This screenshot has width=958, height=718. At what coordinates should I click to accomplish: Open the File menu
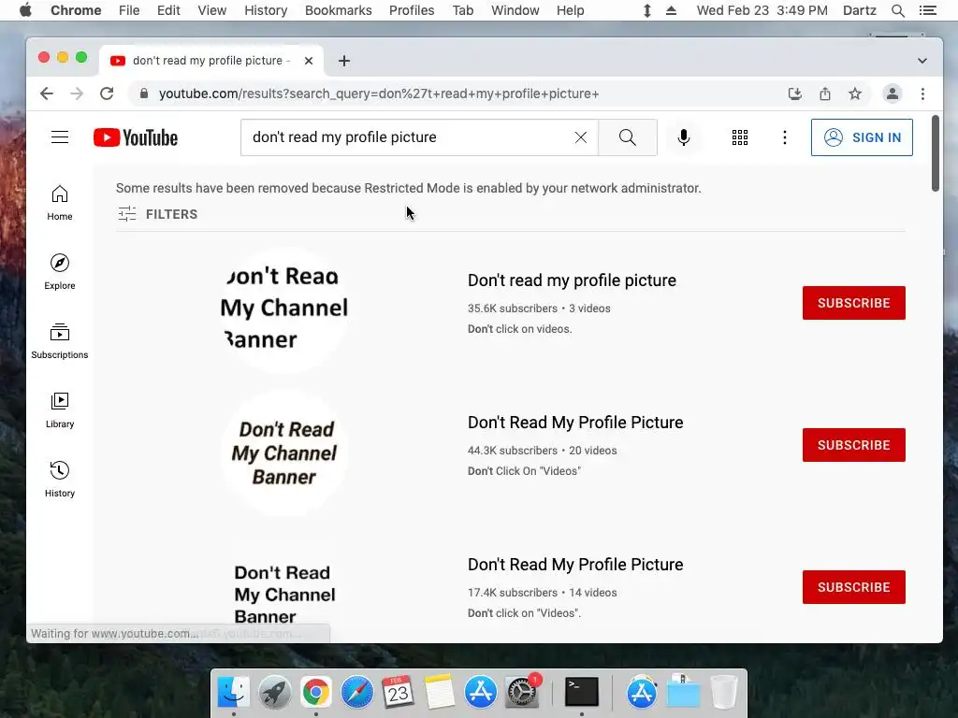pyautogui.click(x=129, y=10)
